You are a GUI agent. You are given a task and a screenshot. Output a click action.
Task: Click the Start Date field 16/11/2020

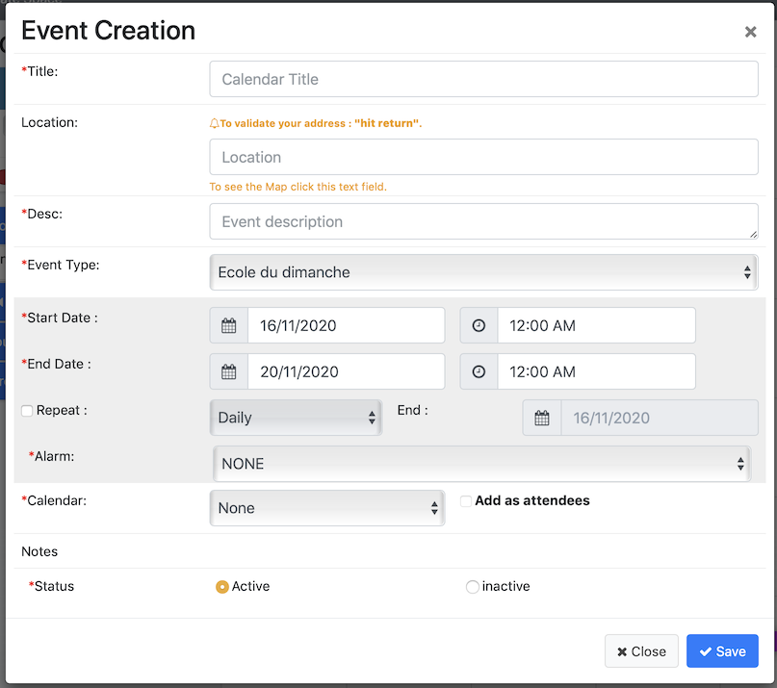pos(346,325)
